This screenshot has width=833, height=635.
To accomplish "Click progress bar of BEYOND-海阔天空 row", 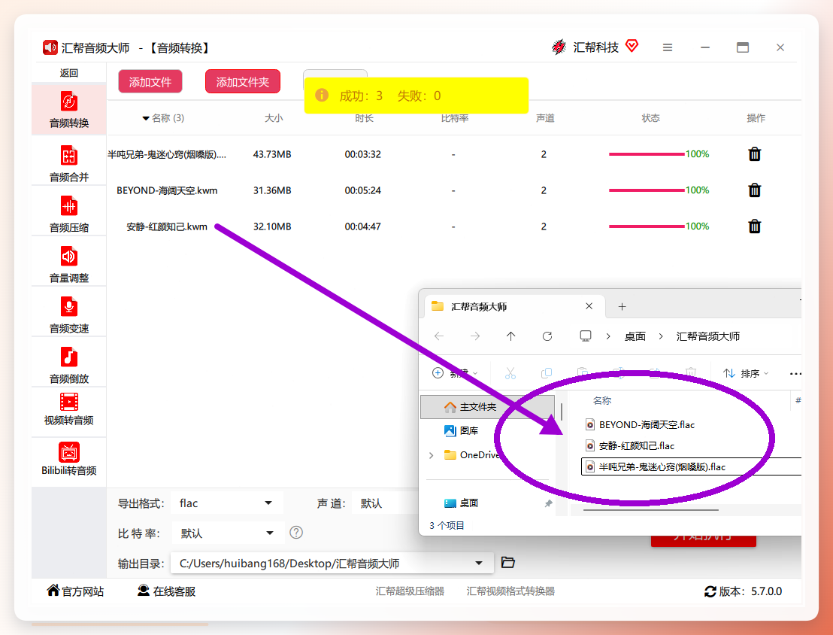I will [x=647, y=190].
